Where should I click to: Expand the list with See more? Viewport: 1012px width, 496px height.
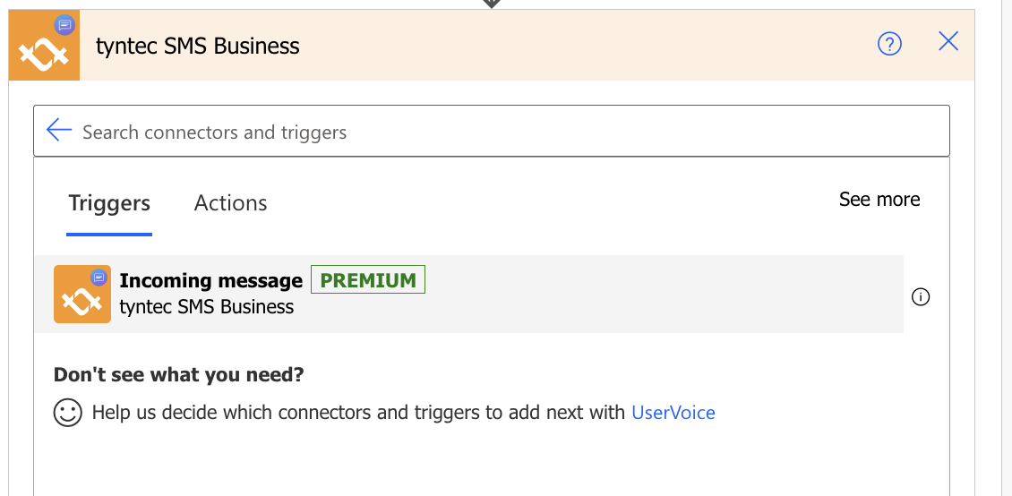point(879,200)
